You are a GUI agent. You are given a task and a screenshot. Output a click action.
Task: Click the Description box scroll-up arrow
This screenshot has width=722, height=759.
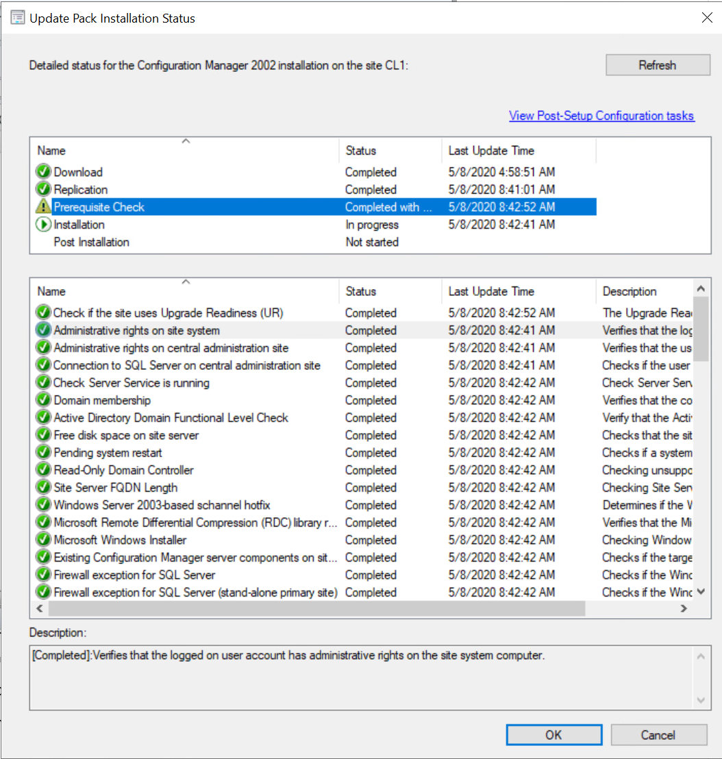tap(701, 656)
